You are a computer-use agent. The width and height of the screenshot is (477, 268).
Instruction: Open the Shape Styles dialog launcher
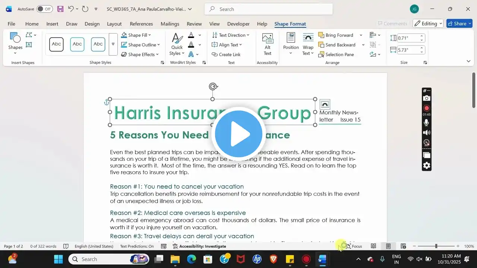tap(162, 63)
